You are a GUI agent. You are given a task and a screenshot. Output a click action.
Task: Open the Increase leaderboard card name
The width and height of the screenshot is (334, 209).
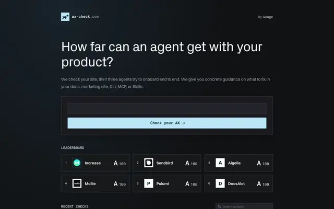93,163
